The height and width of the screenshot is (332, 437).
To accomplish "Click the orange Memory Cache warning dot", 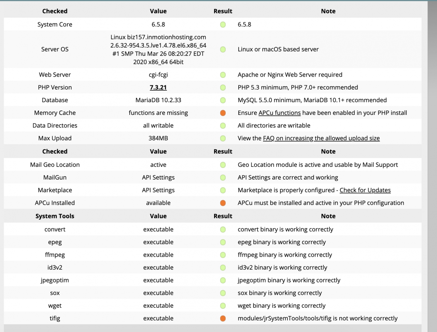I will pos(223,113).
